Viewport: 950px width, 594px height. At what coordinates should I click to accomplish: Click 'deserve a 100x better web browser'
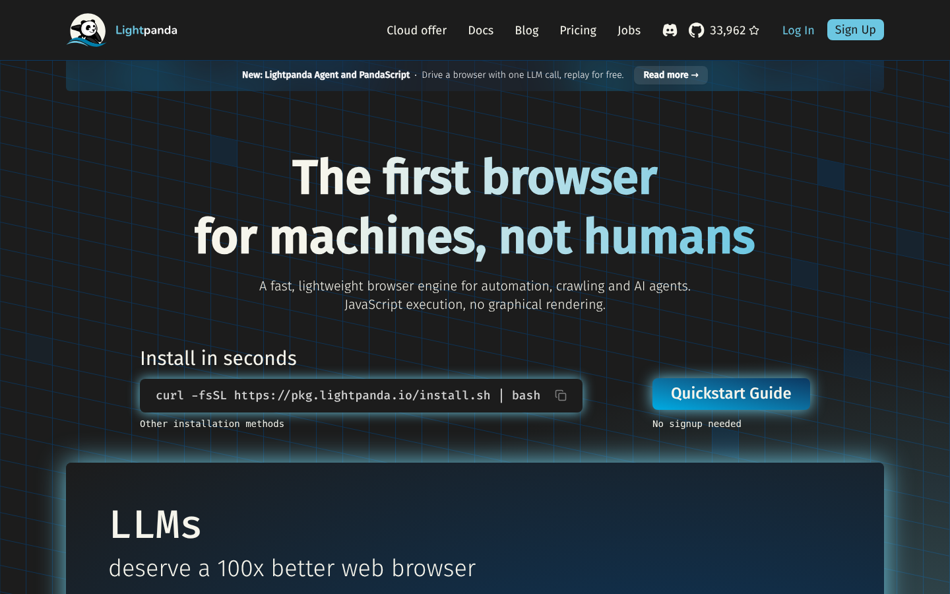pos(292,568)
